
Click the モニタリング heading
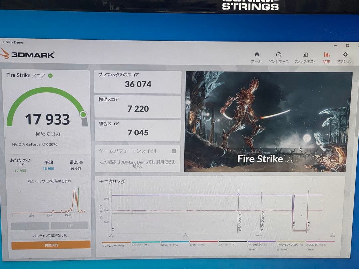[x=112, y=181]
